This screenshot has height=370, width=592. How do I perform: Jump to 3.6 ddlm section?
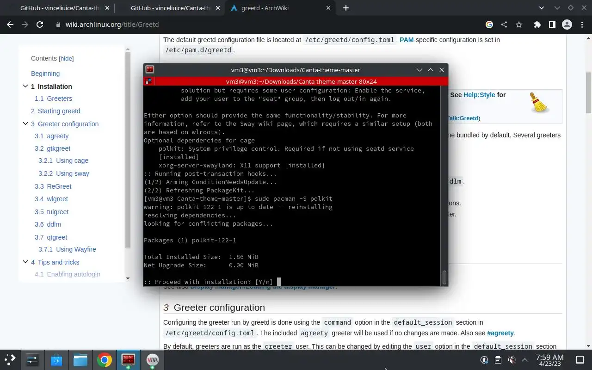pyautogui.click(x=48, y=224)
